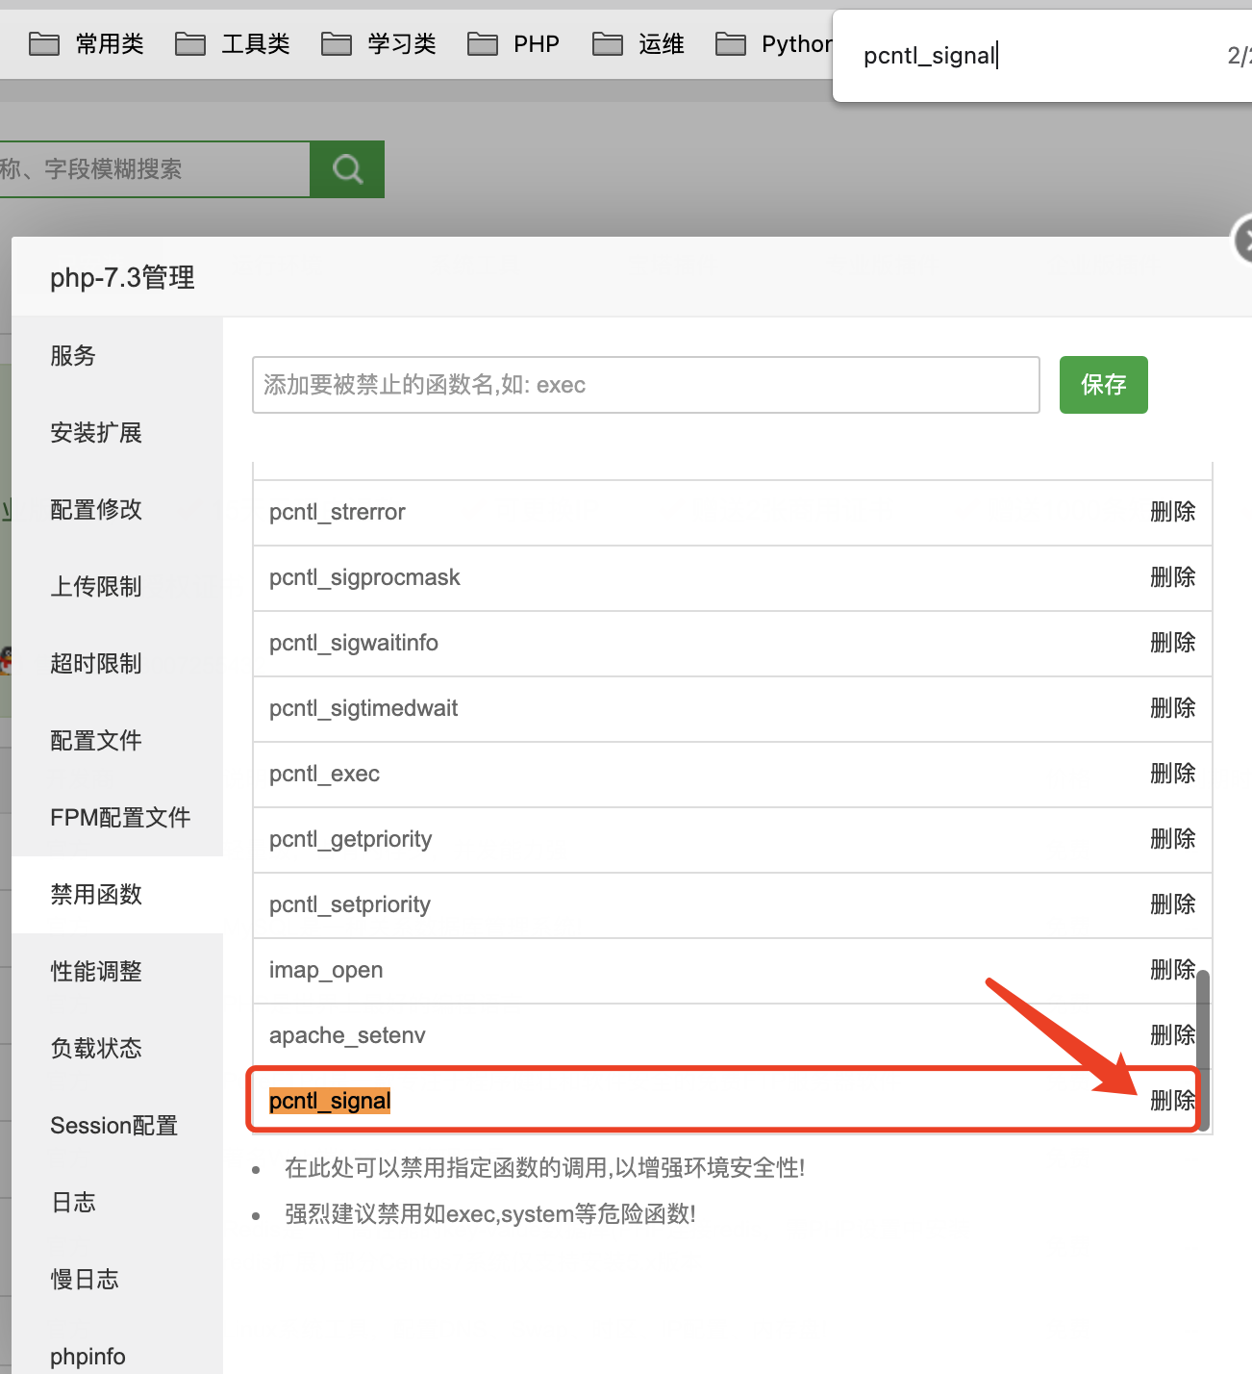Viewport: 1252px width, 1374px height.
Task: Click the pcntl_sigprocmask function name
Action: [364, 577]
